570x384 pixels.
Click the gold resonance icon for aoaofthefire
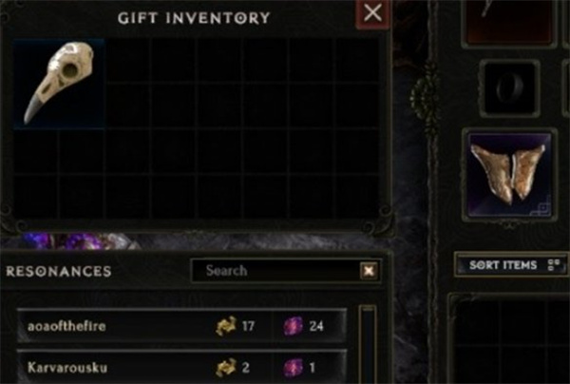[x=226, y=325]
